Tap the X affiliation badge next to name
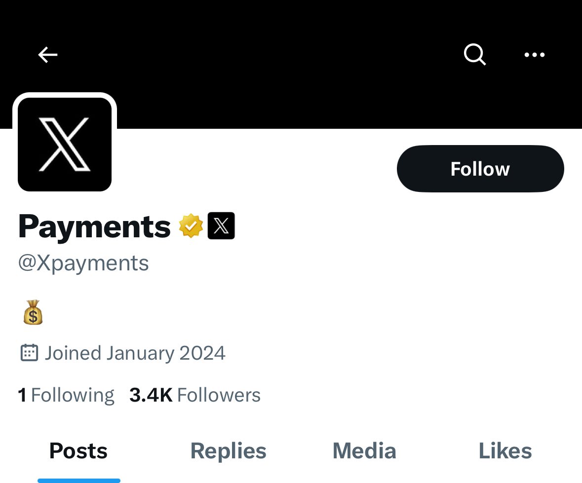This screenshot has height=483, width=582. (x=221, y=226)
